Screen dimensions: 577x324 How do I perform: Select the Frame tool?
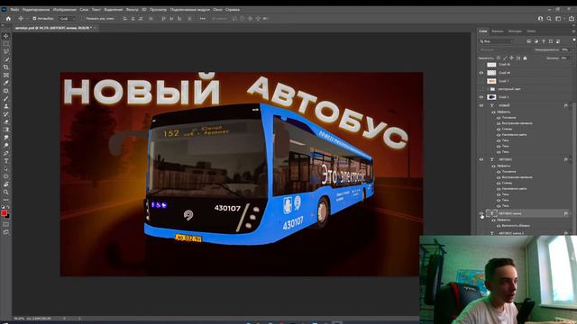point(6,75)
